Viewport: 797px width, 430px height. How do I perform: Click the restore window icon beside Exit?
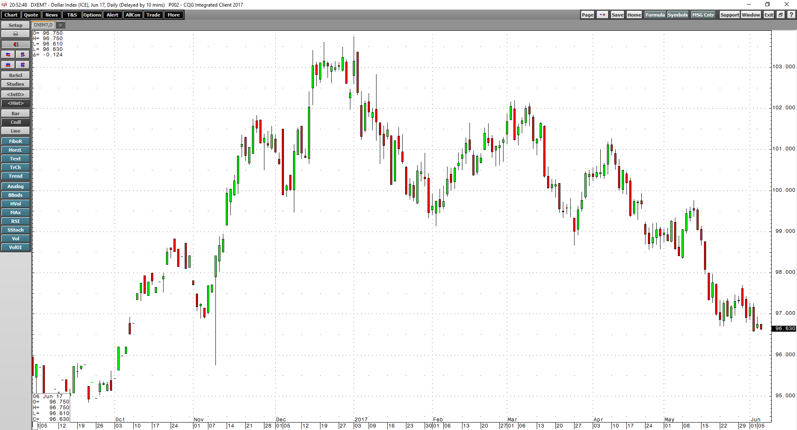pyautogui.click(x=780, y=15)
